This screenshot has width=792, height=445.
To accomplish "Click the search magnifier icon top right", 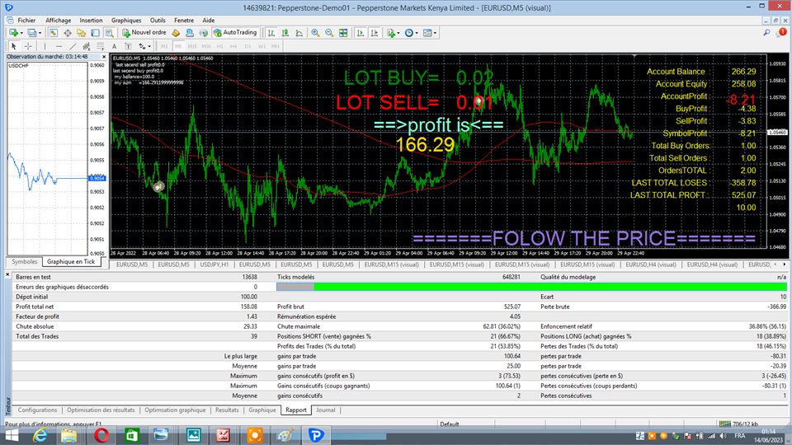I will (766, 33).
